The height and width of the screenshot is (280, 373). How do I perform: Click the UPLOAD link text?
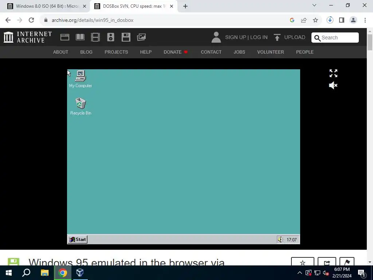pyautogui.click(x=295, y=38)
